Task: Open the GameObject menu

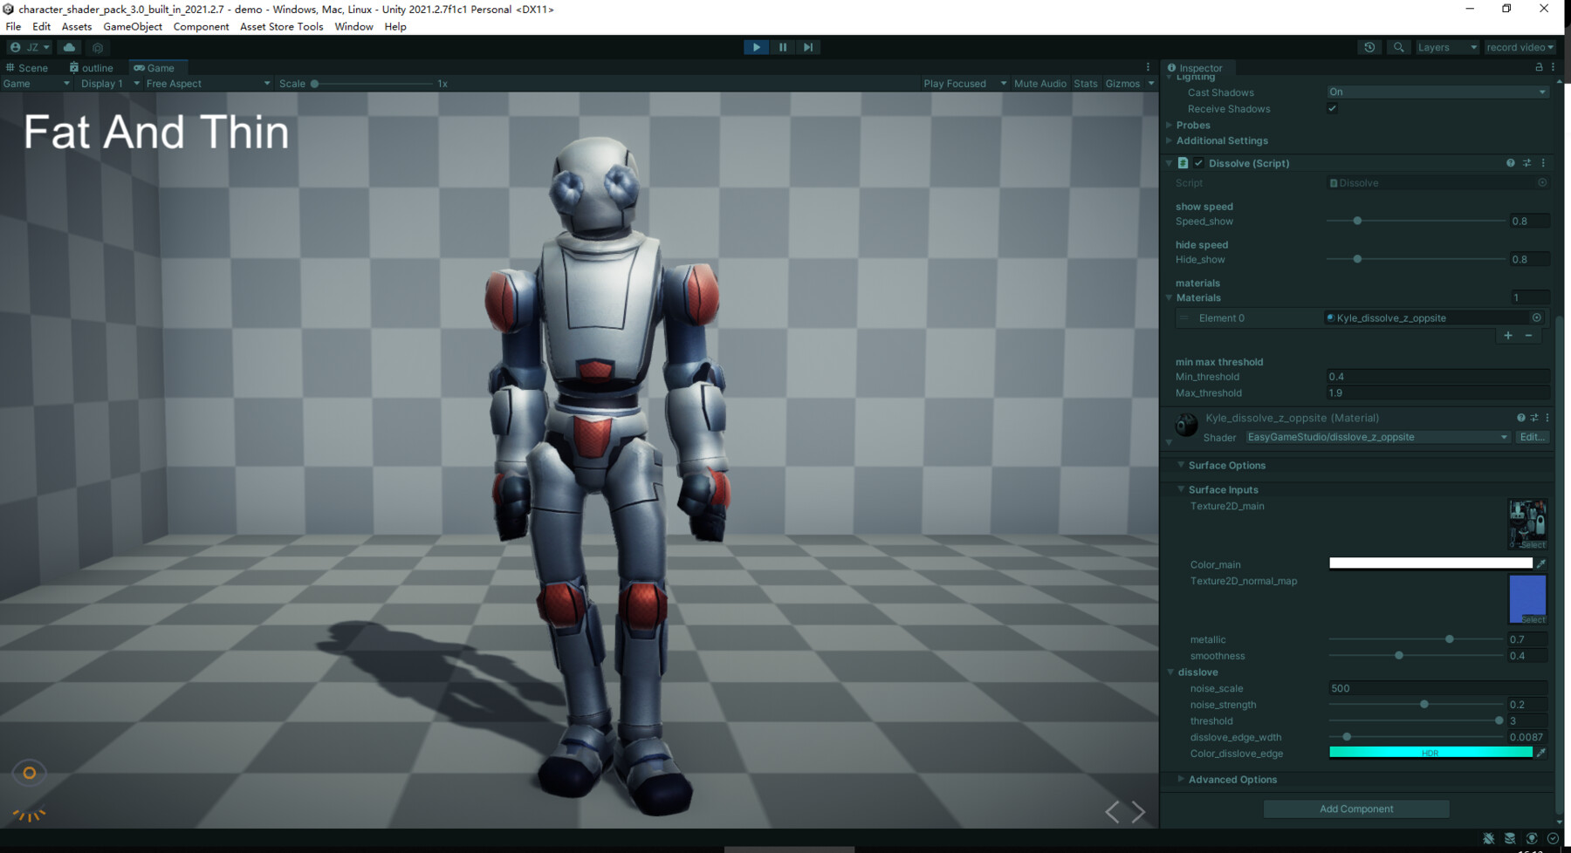Action: point(132,26)
